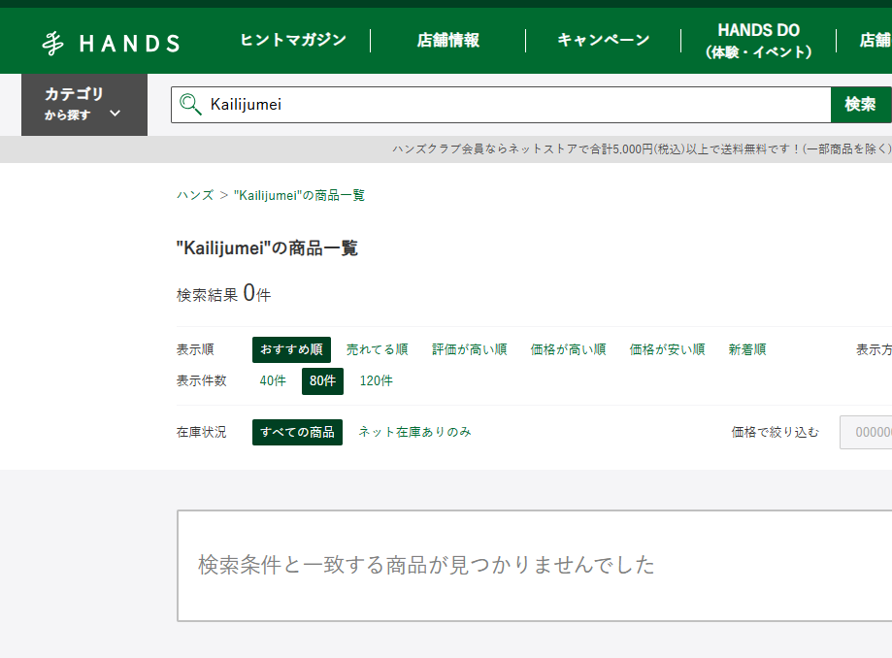Sort by 新着順
The width and height of the screenshot is (892, 658).
coord(747,349)
